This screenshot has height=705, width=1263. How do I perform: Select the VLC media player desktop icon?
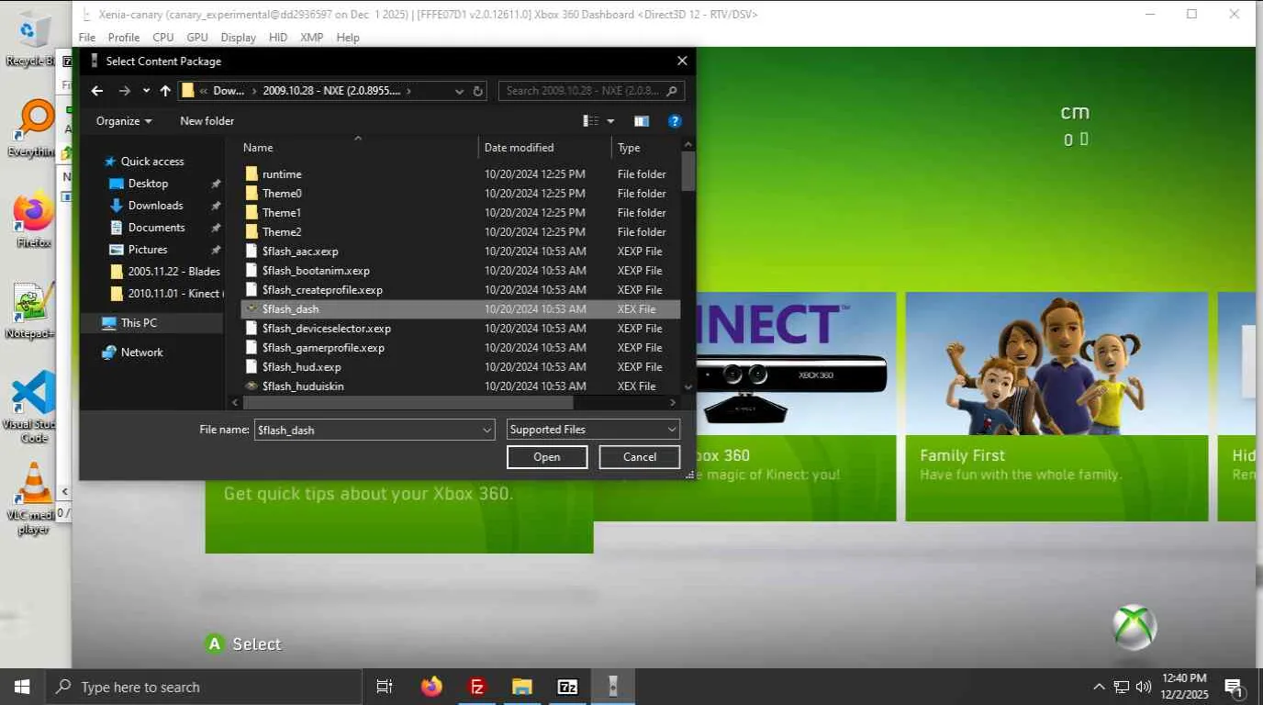[33, 498]
